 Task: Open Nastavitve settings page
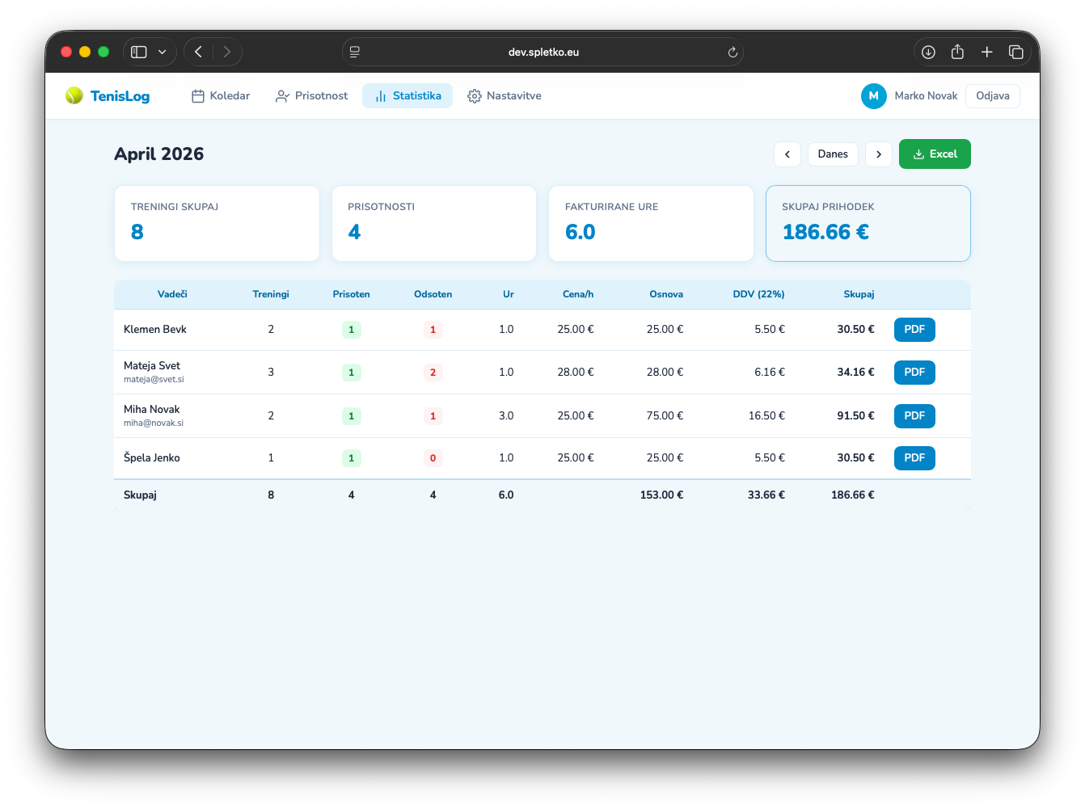point(505,96)
